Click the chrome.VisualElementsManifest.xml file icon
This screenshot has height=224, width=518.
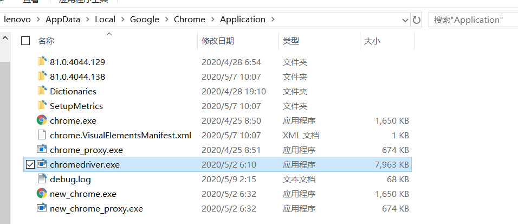point(42,135)
